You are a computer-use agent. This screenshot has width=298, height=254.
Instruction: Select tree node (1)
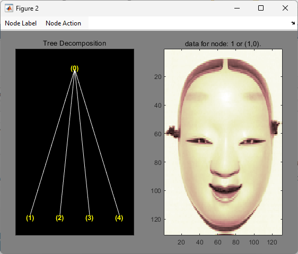[x=30, y=218]
